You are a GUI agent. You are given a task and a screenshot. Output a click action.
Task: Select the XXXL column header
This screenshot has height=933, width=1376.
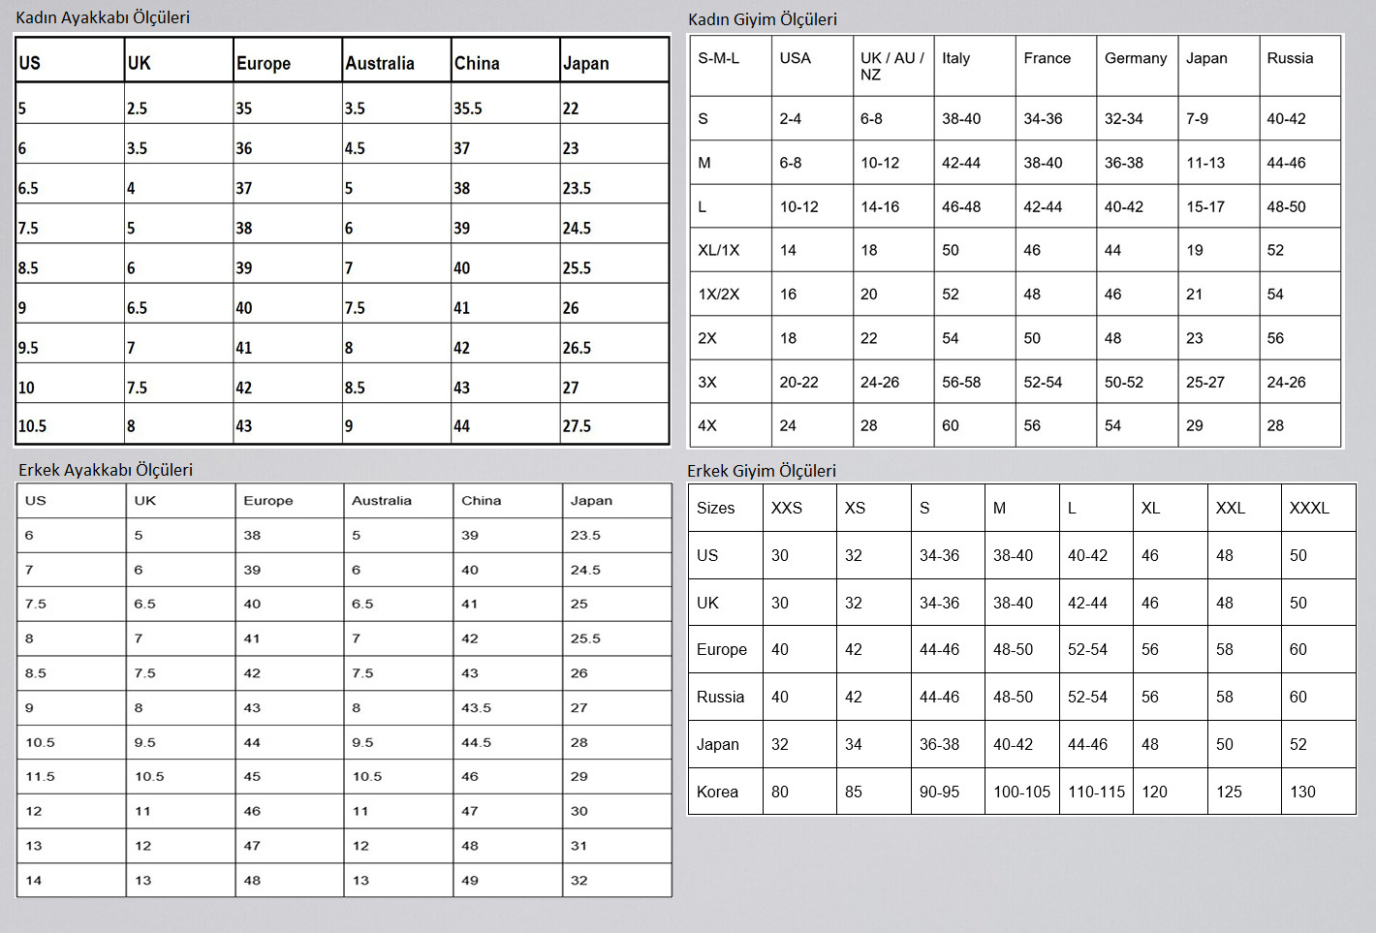(1309, 508)
